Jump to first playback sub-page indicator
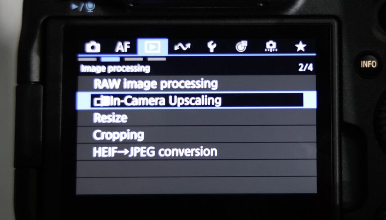386x220 pixels. [x=87, y=59]
